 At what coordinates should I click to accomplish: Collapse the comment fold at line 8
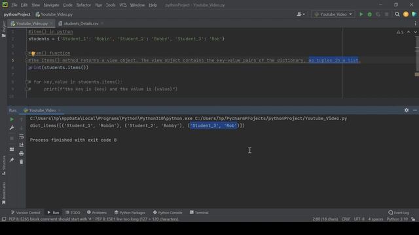26,82
